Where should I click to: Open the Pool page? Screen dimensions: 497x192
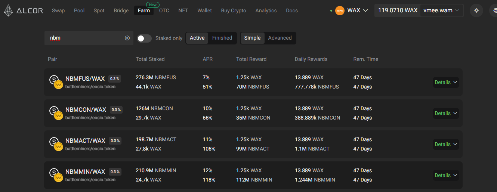pyautogui.click(x=79, y=10)
